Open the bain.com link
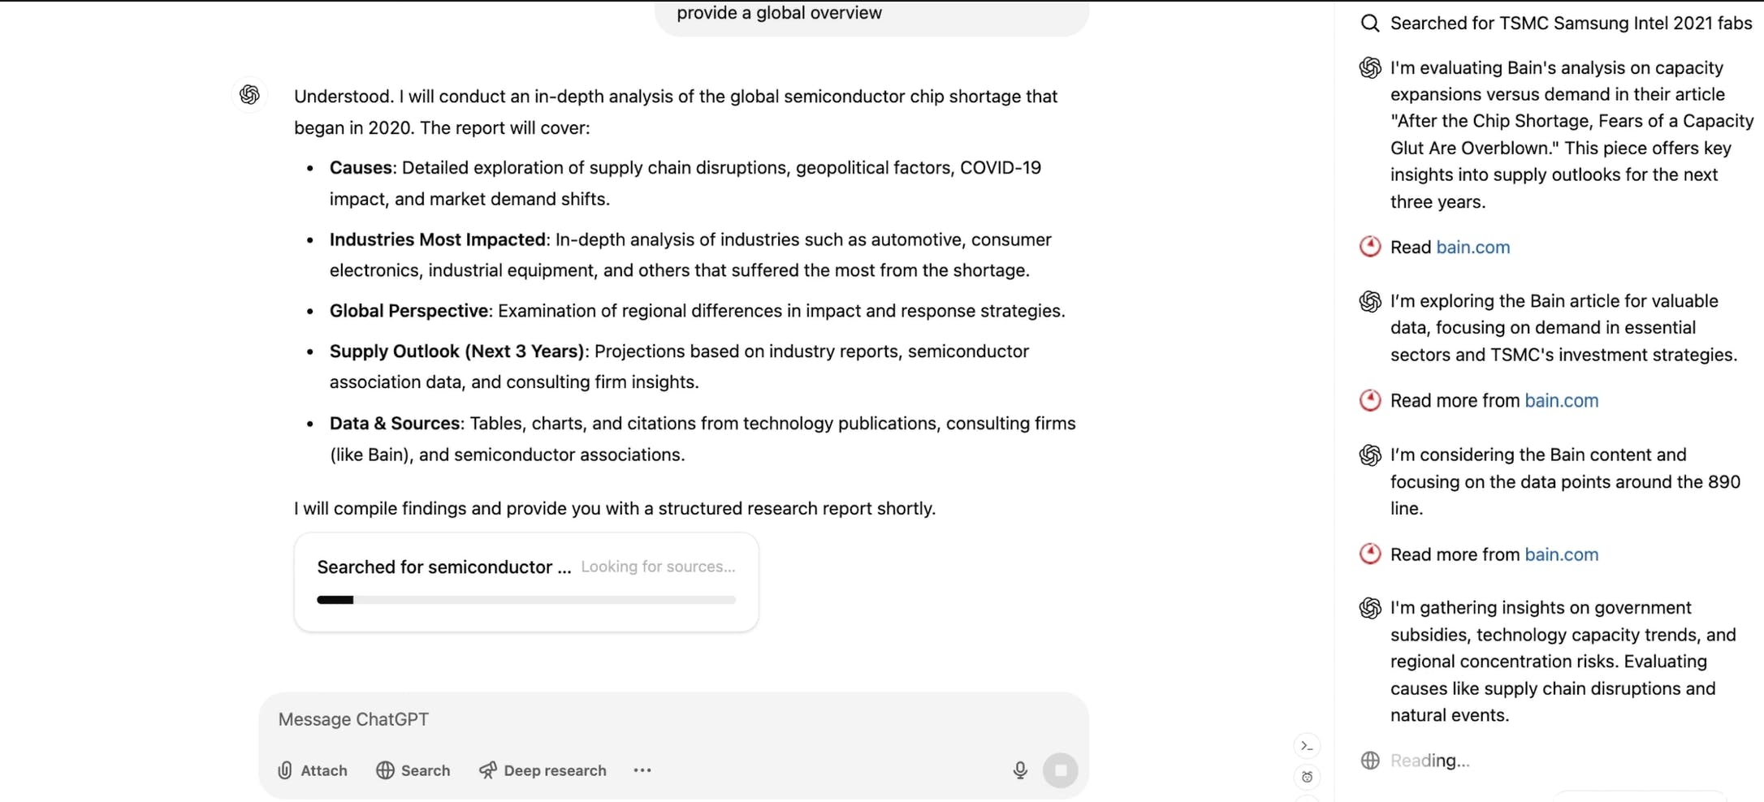 (1473, 247)
